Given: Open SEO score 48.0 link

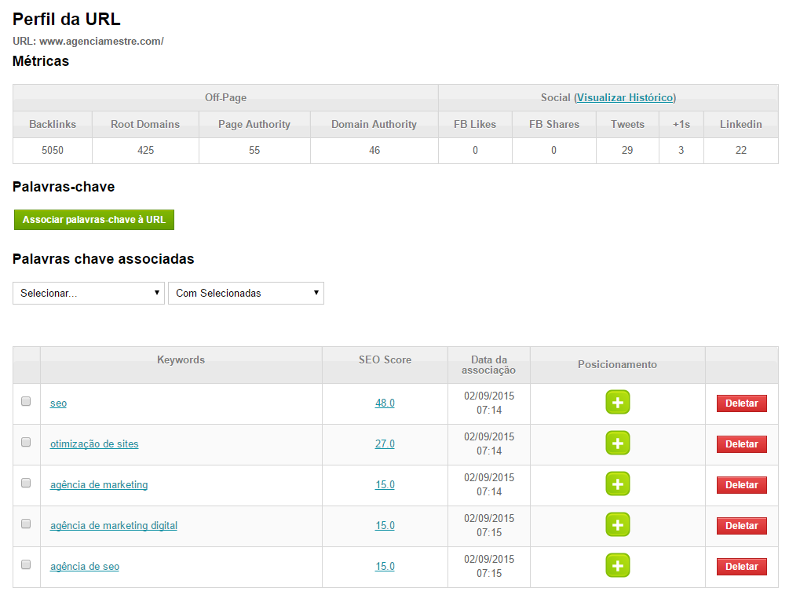Looking at the screenshot, I should tap(385, 403).
